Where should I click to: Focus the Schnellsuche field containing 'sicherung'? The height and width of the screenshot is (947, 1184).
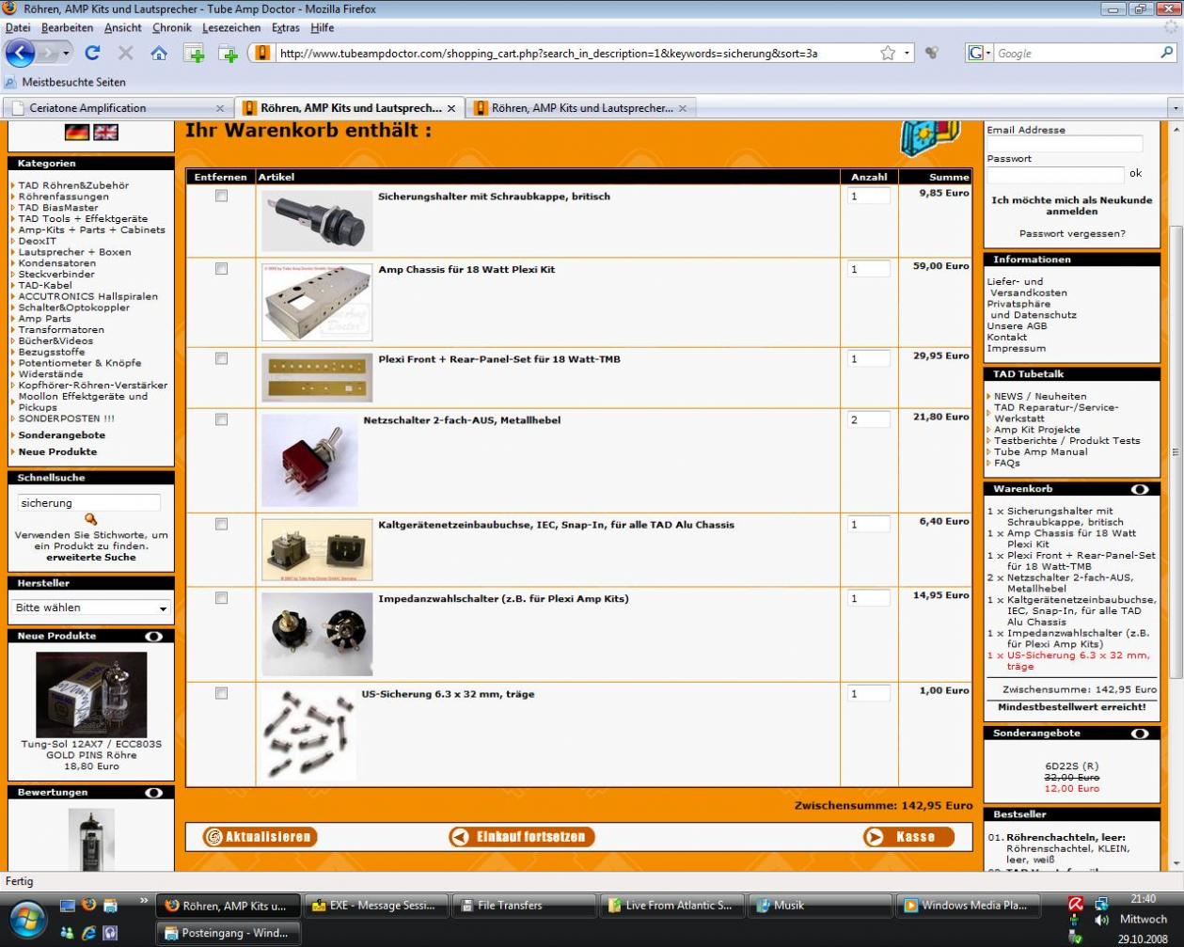click(x=88, y=503)
